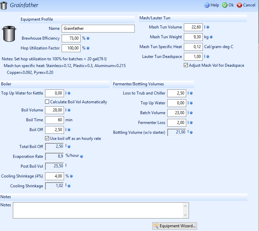Click the blue dot next to Lauter Tun Deadspace
This screenshot has width=259, height=231.
pos(208,57)
